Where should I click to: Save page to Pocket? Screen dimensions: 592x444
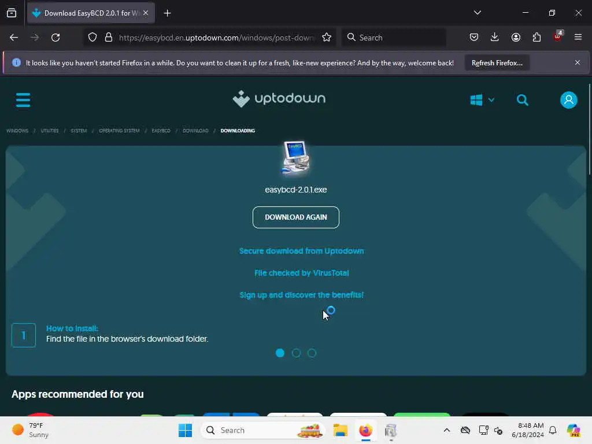[474, 37]
